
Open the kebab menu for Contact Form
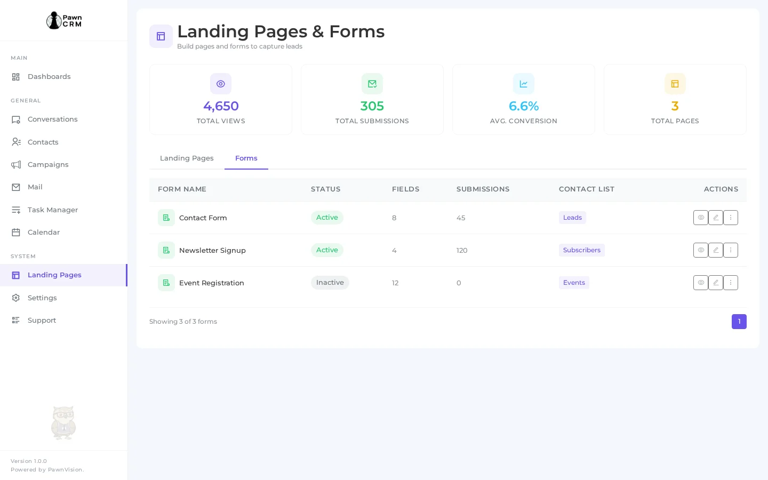click(731, 218)
